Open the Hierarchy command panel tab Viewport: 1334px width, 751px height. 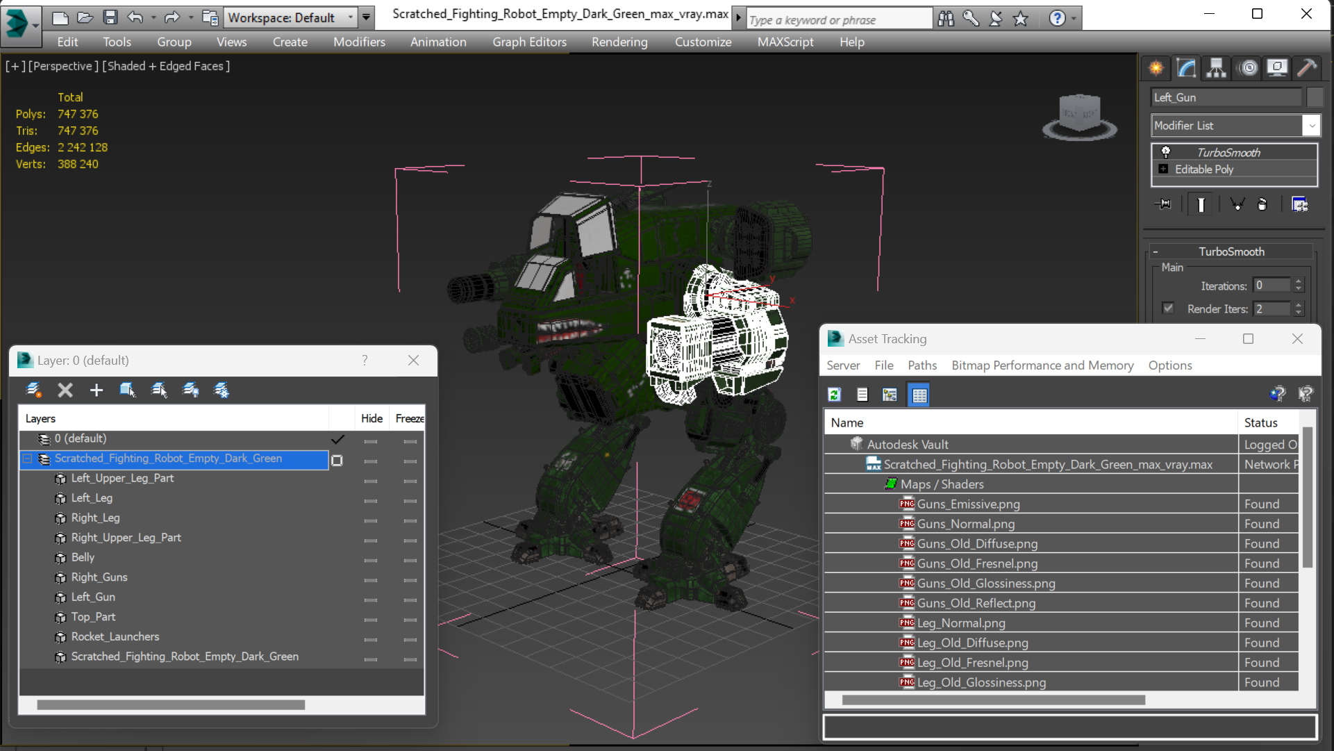(x=1216, y=67)
